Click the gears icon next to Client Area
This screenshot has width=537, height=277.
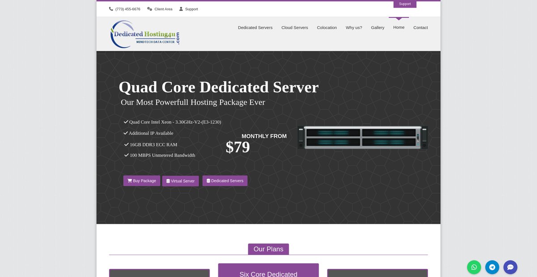[149, 9]
